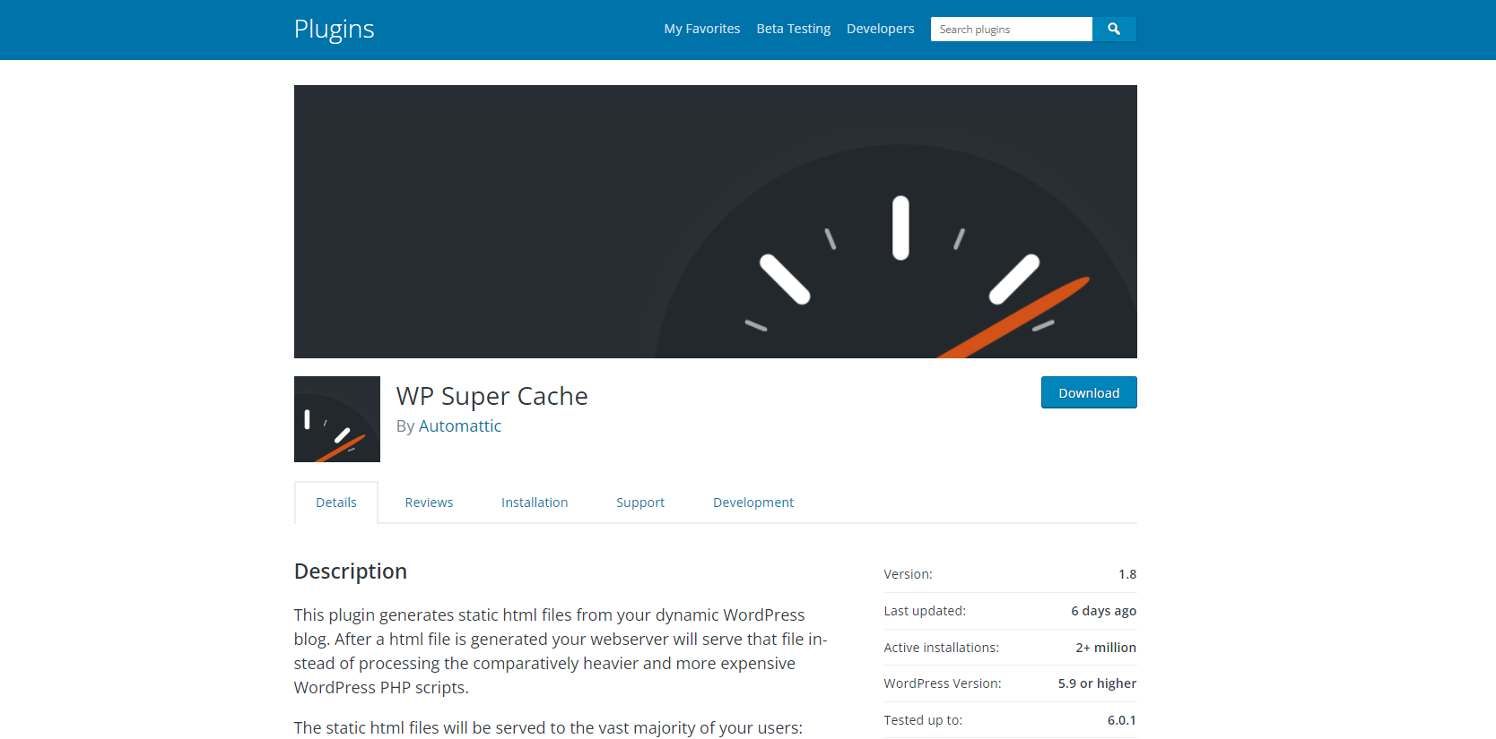
Task: Click the 'Tested up to:' label
Action: tap(923, 720)
